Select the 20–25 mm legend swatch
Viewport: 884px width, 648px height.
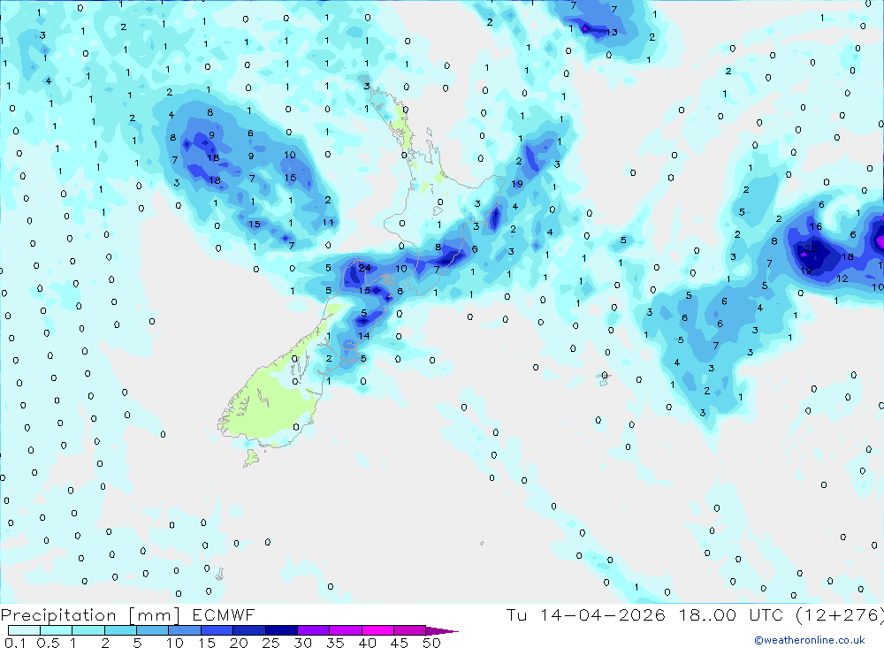(x=249, y=630)
